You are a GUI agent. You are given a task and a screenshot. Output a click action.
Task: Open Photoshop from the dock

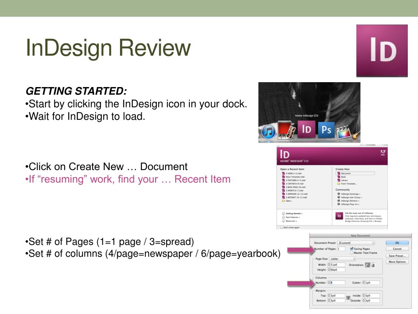[x=326, y=130]
